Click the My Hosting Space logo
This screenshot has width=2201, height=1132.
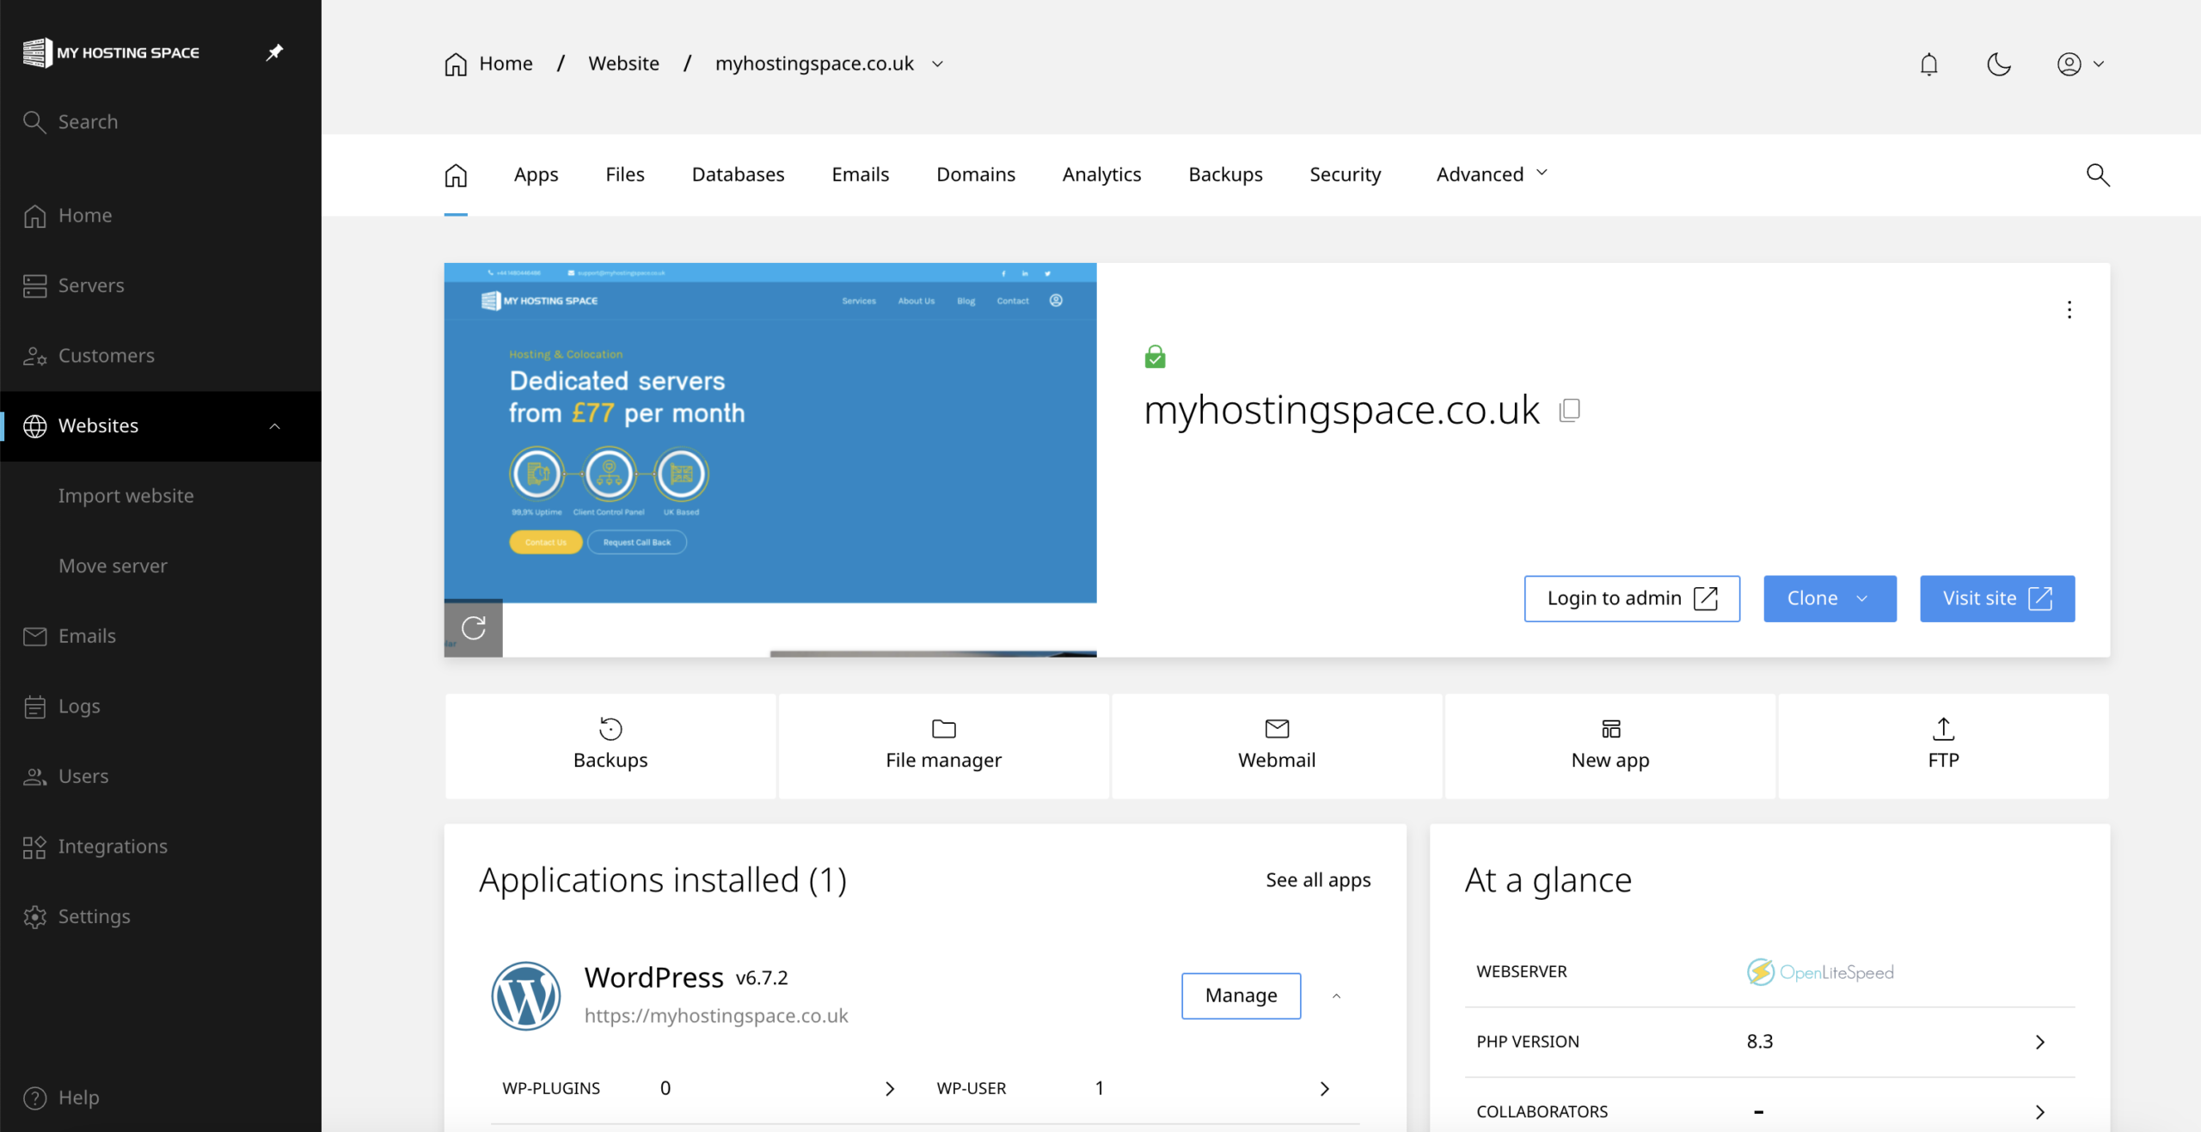pyautogui.click(x=111, y=52)
